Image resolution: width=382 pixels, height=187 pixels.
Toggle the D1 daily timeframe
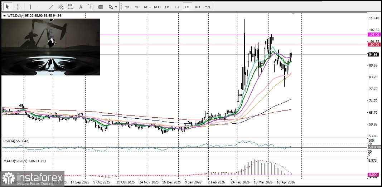pyautogui.click(x=187, y=7)
